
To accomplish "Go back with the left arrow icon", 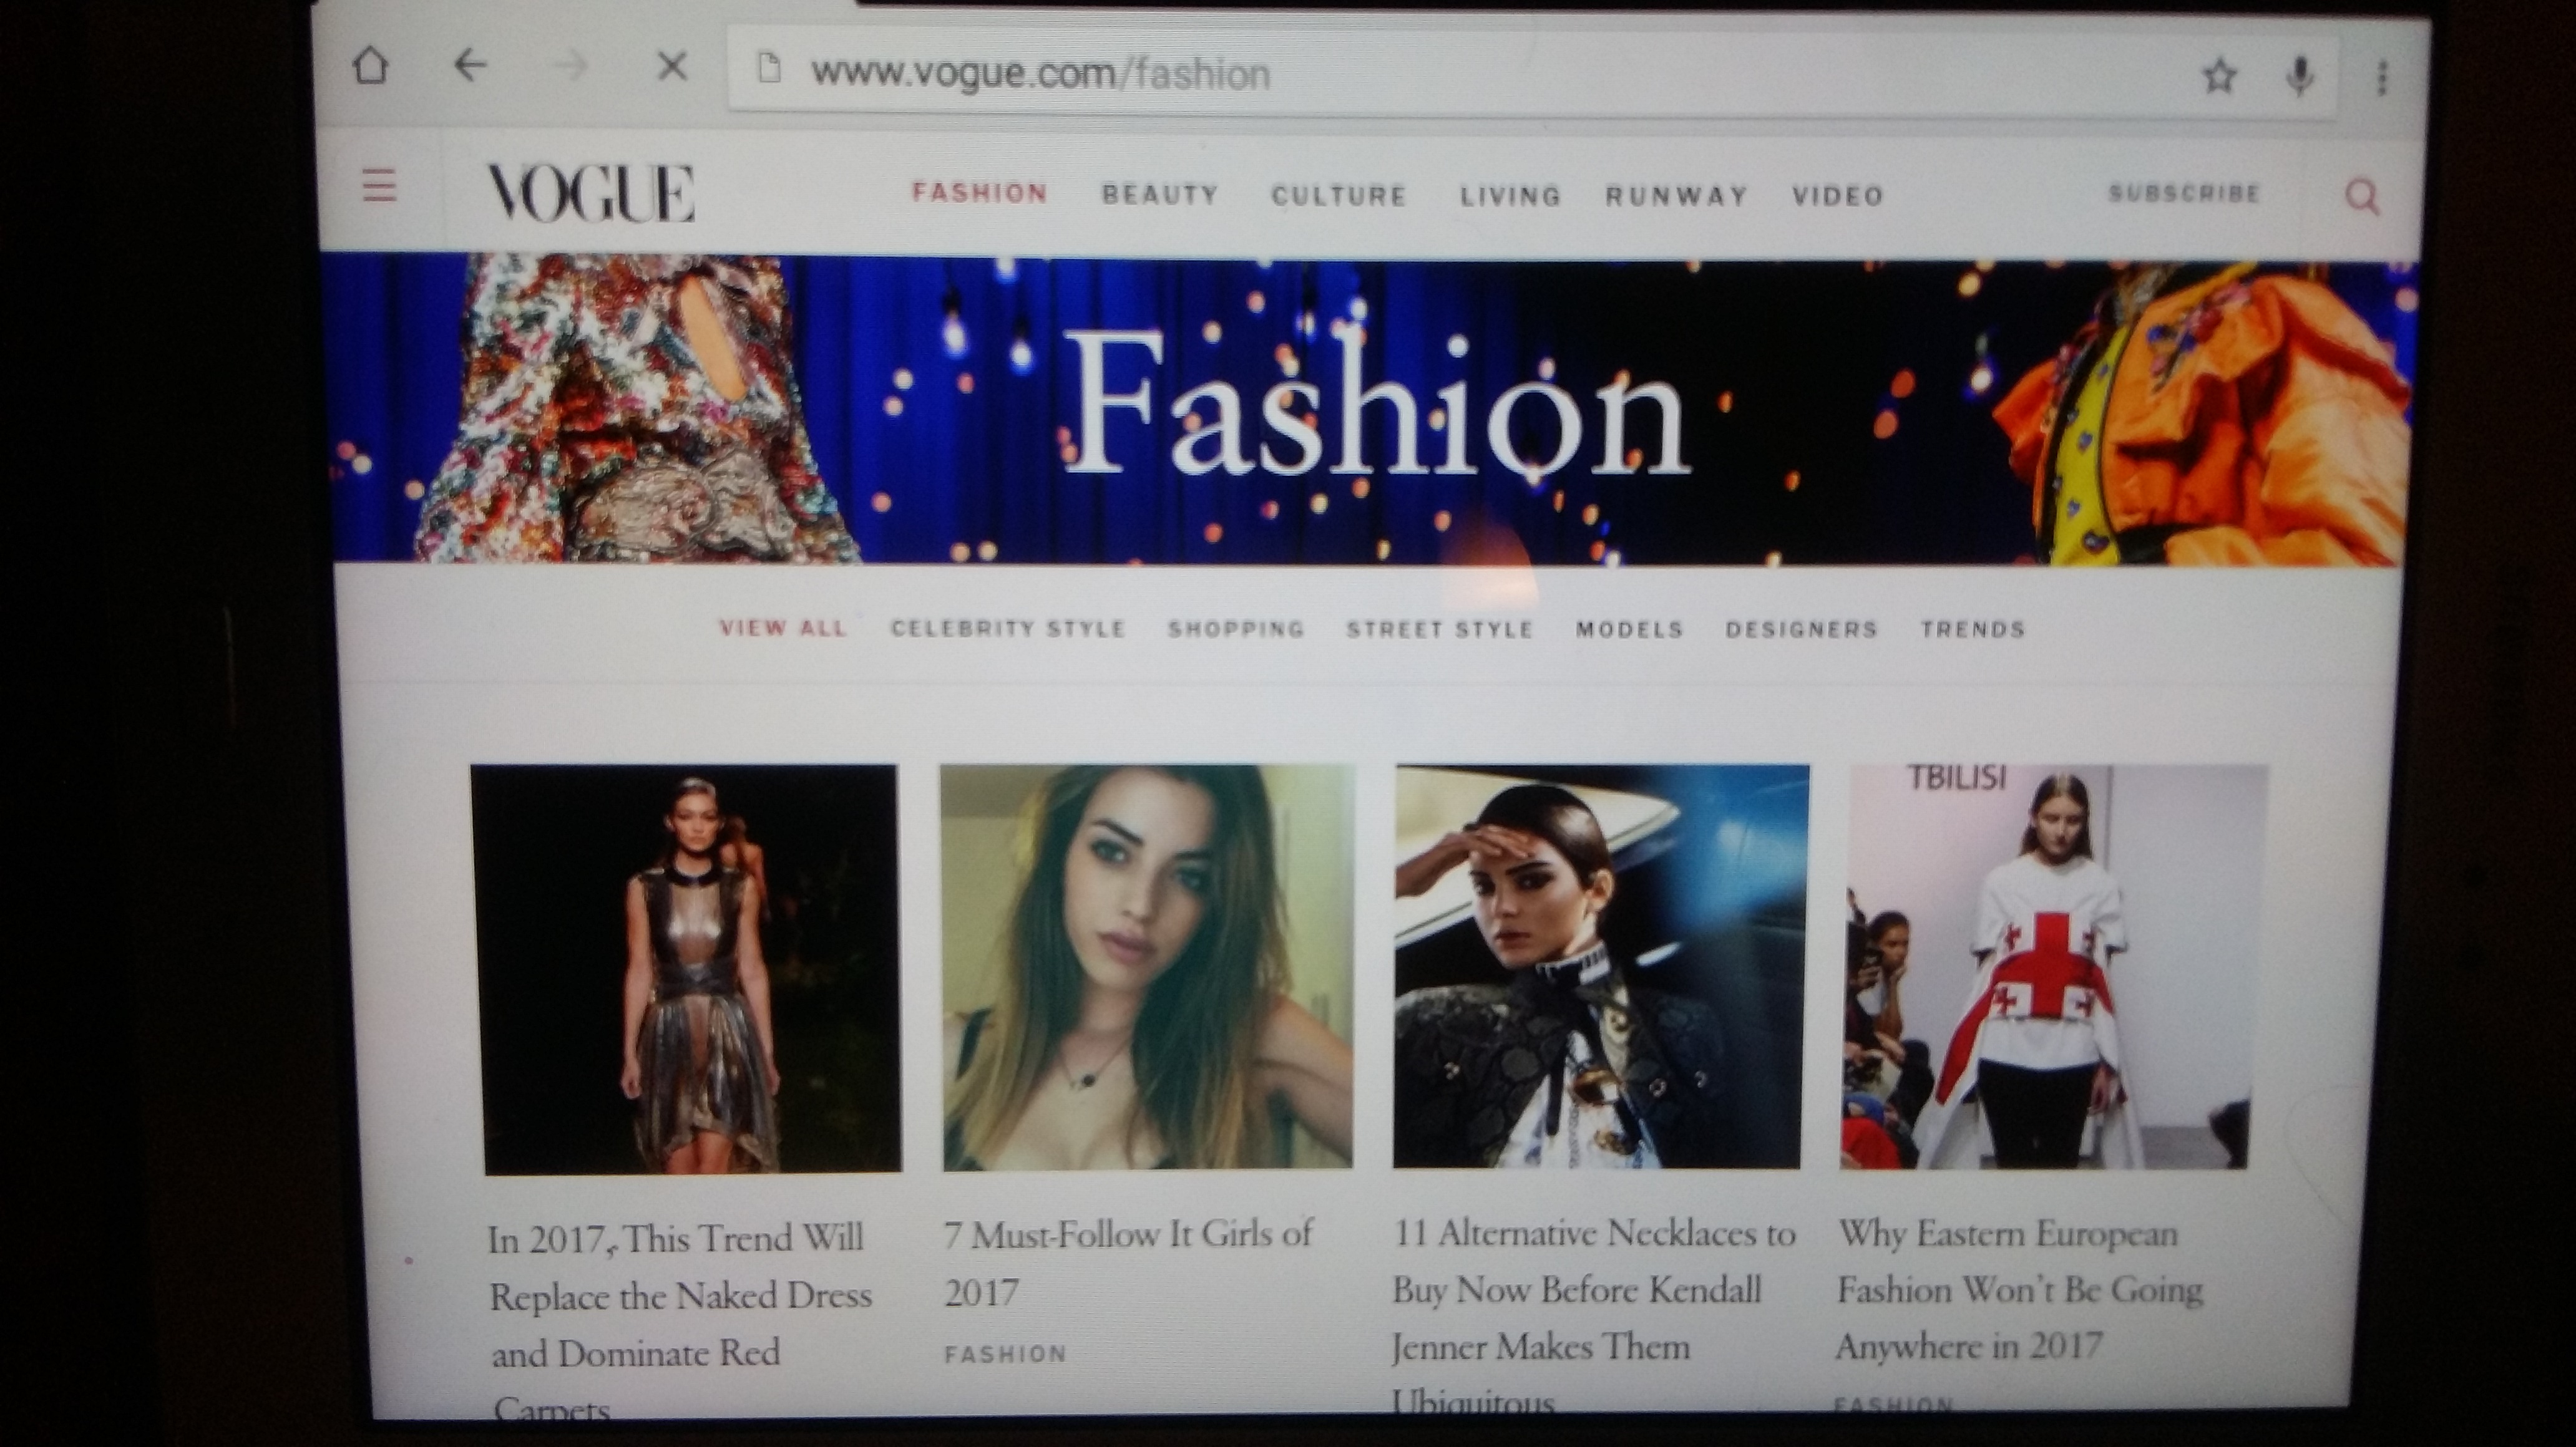I will pyautogui.click(x=469, y=67).
